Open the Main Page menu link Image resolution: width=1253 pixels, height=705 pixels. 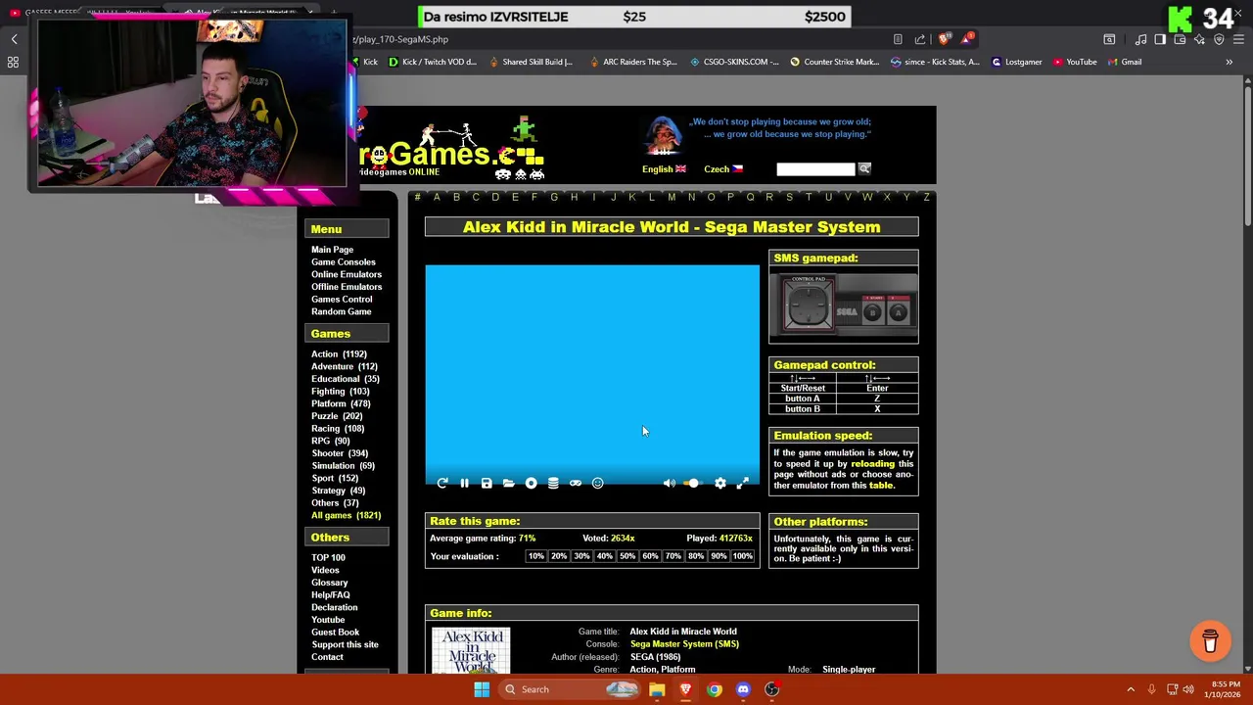click(x=332, y=250)
